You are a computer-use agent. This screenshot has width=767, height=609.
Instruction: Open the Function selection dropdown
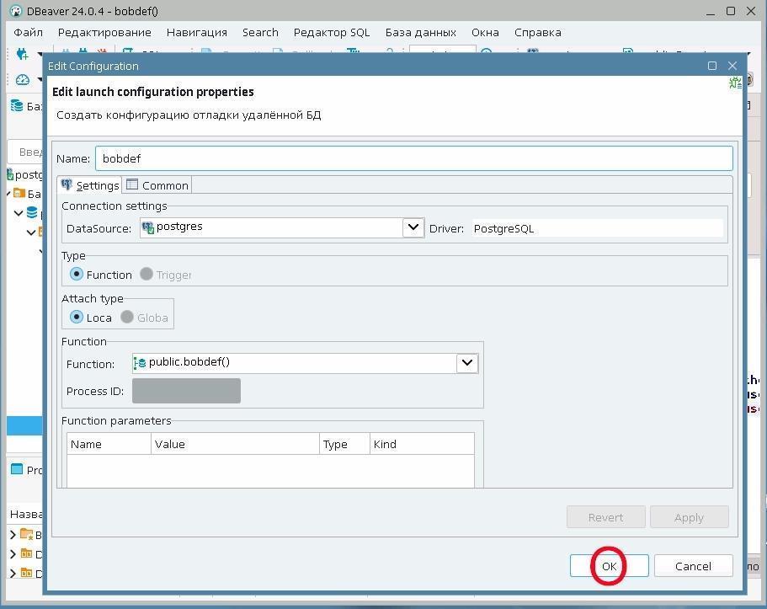[466, 363]
